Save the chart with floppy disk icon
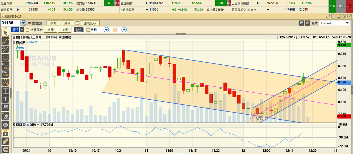353x154 pixels. (302, 23)
